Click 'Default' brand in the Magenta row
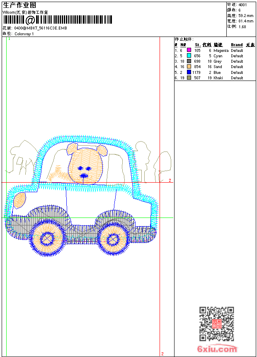Viewport: 257px width, 357px height. click(237, 51)
